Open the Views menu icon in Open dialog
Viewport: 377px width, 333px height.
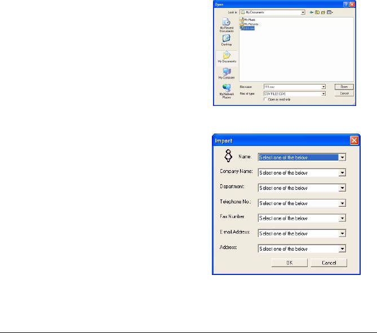(x=330, y=12)
